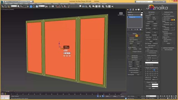
Task: Click the Clear All smoothing groups button
Action: coord(155,77)
